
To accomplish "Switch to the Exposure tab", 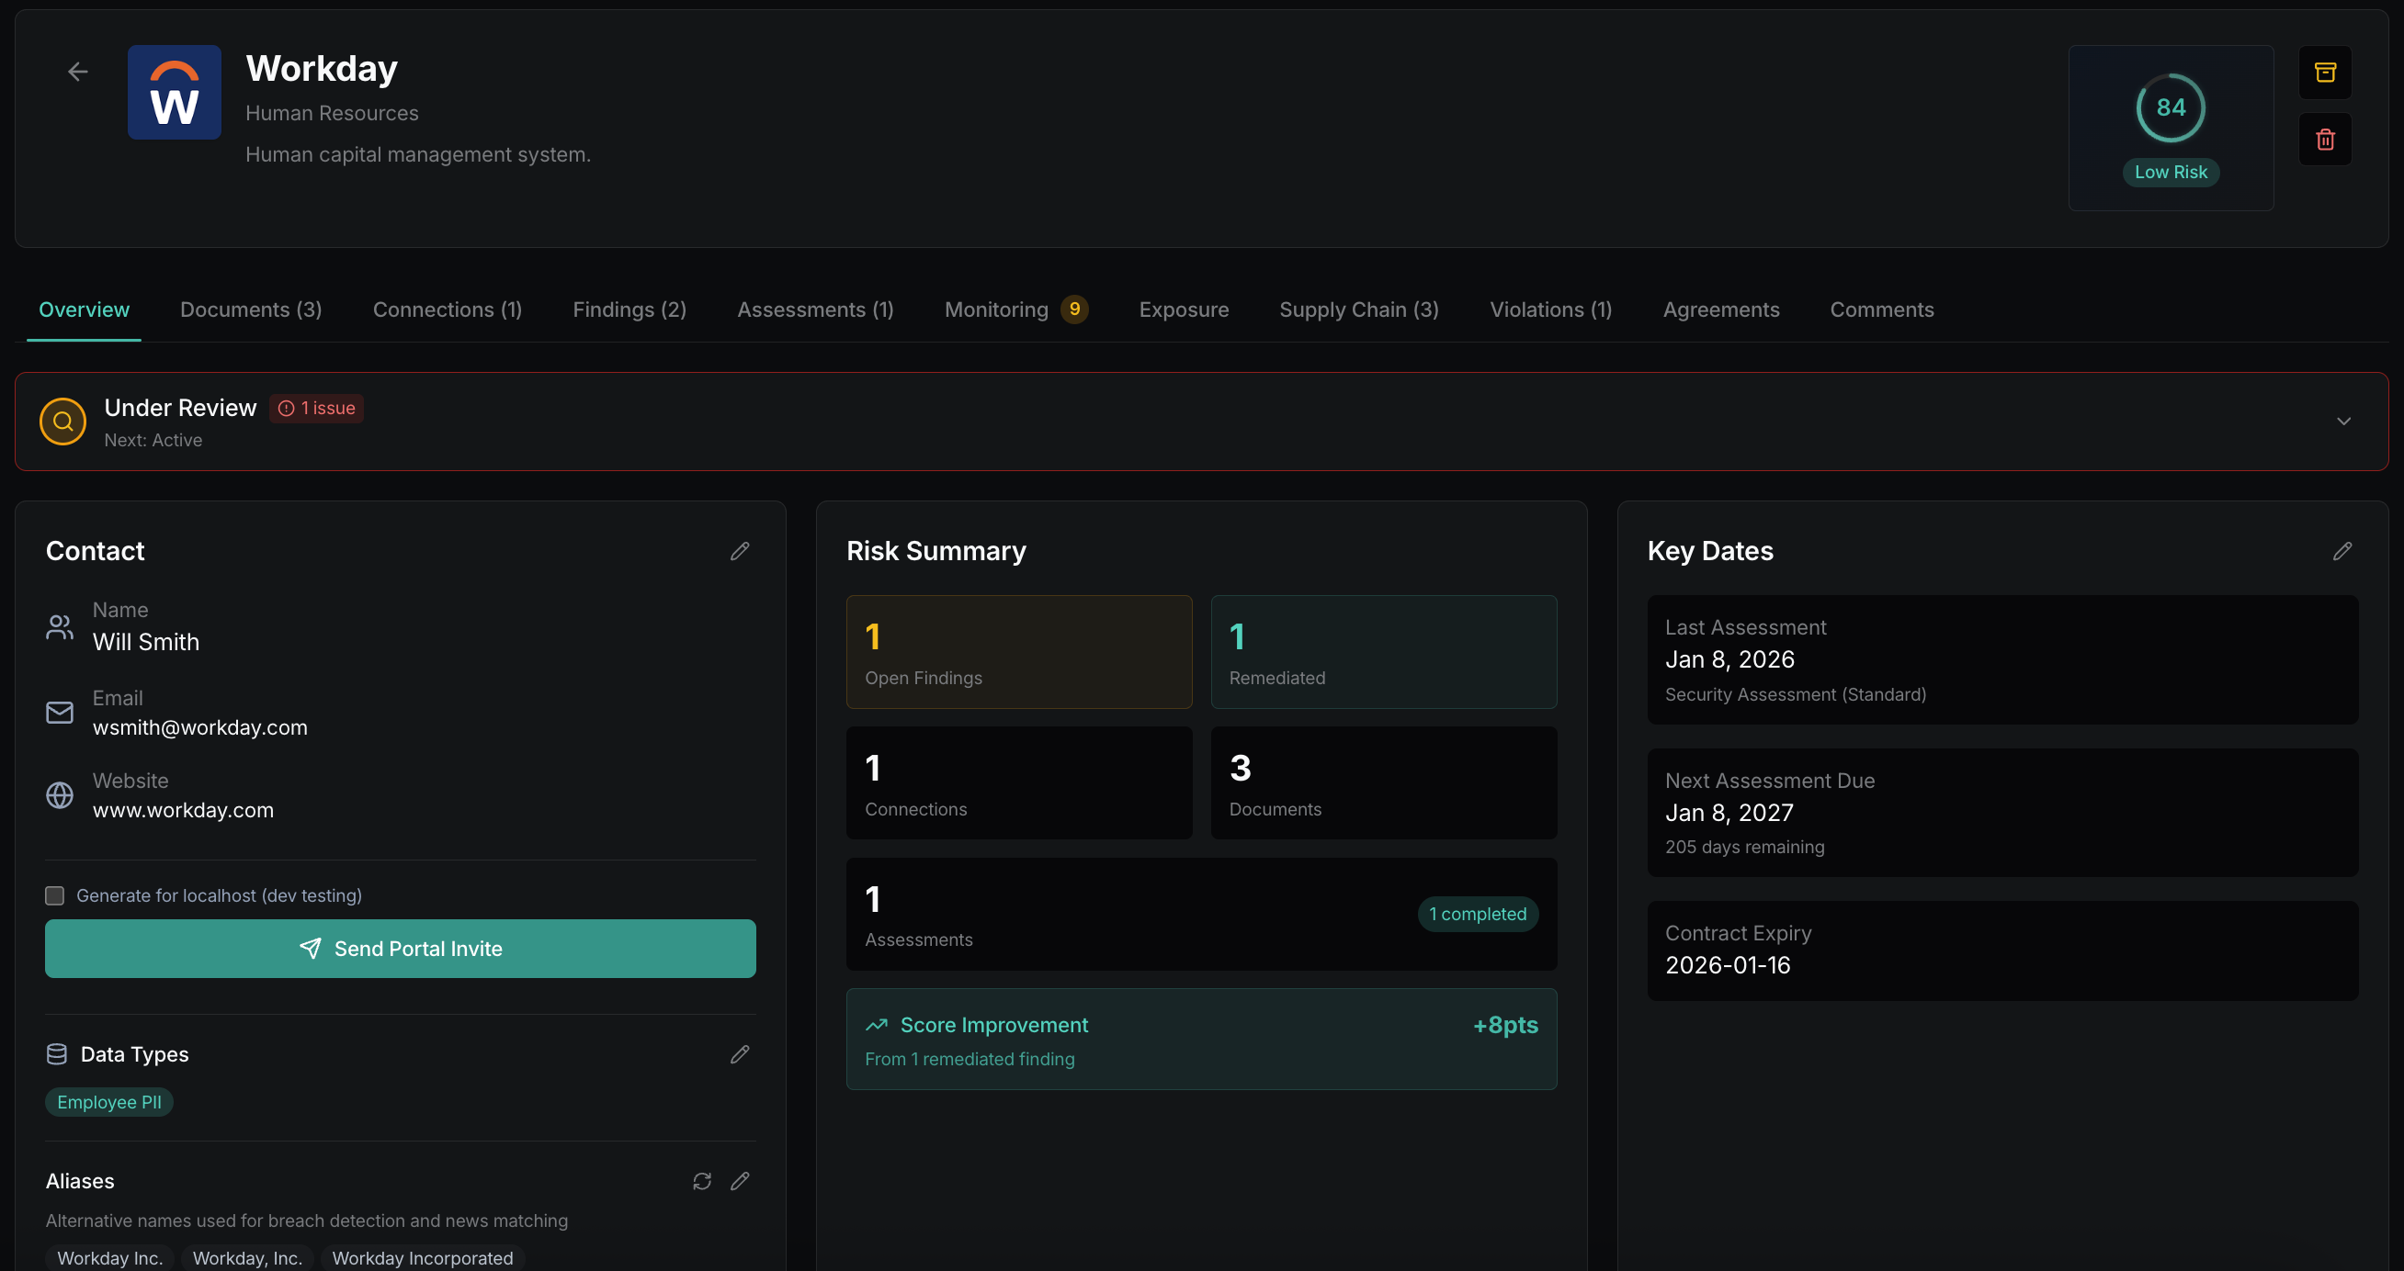I will [1184, 309].
